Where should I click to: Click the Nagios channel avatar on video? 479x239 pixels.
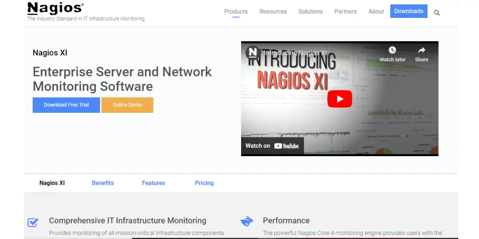[253, 53]
